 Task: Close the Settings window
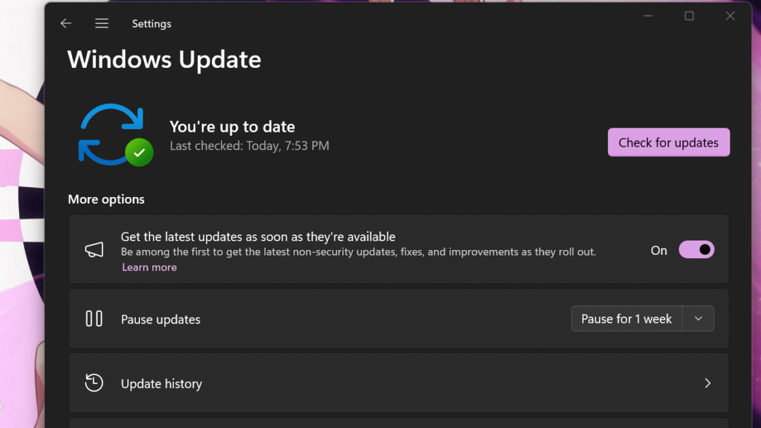(x=730, y=16)
